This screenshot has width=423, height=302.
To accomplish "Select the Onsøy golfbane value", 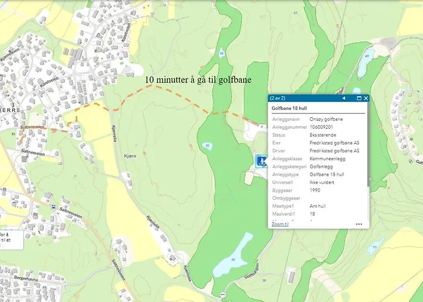I will click(326, 119).
